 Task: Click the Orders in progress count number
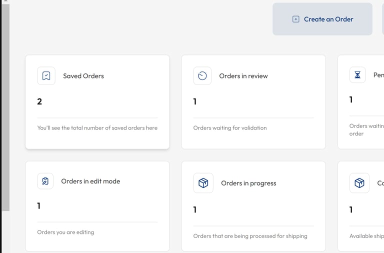195,209
